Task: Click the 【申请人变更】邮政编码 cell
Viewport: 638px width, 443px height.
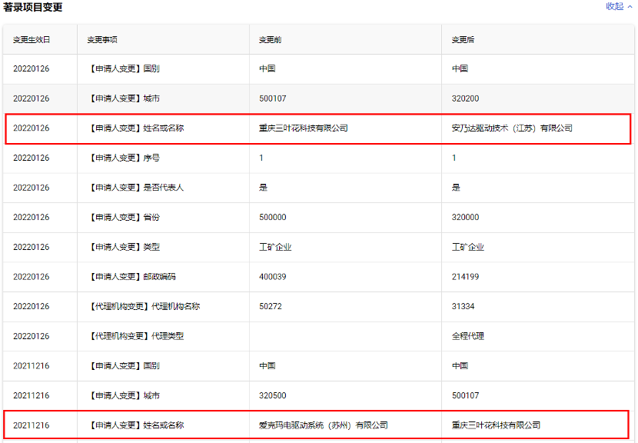Action: [x=131, y=276]
